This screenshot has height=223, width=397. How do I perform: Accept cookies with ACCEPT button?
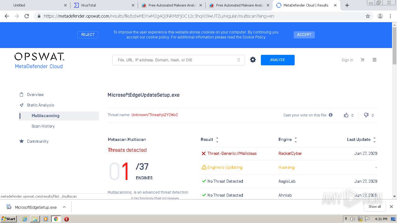click(x=304, y=35)
